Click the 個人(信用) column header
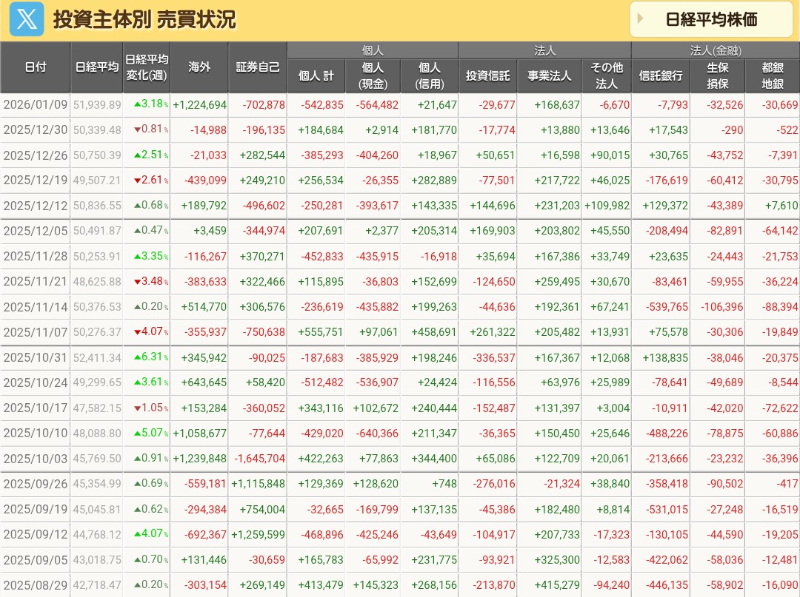Image resolution: width=800 pixels, height=597 pixels. 430,76
